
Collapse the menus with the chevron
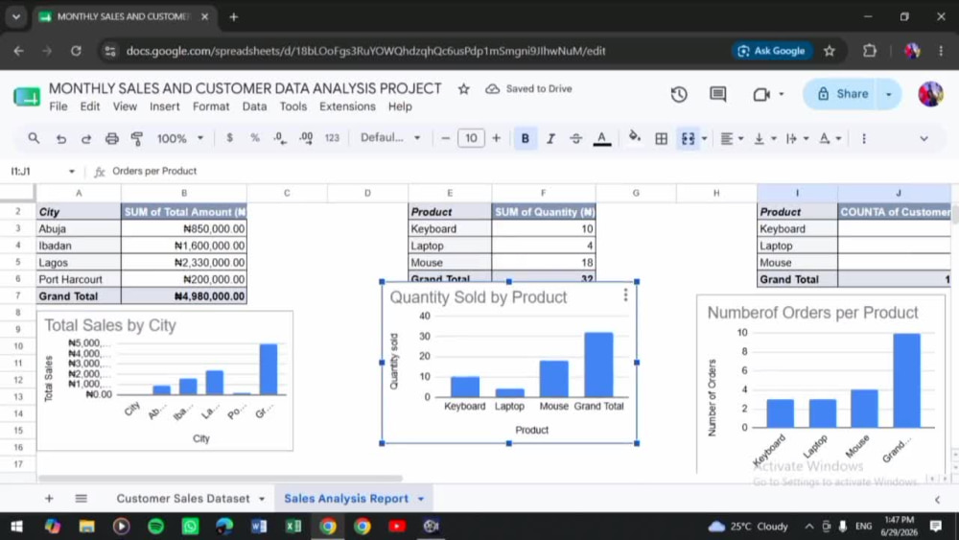[924, 139]
